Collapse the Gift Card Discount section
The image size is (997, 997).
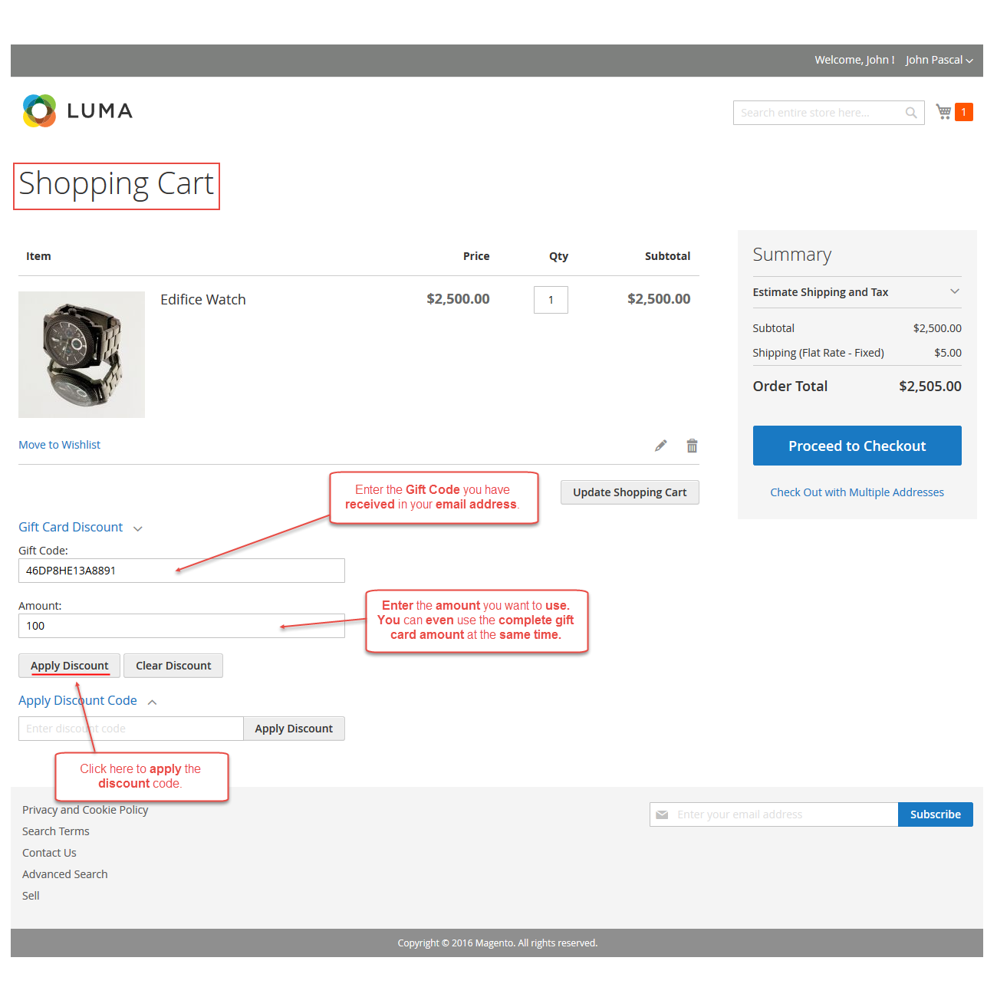click(x=81, y=528)
